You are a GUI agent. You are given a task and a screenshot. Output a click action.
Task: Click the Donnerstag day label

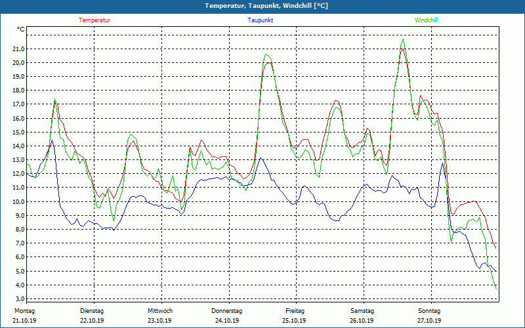pos(226,311)
